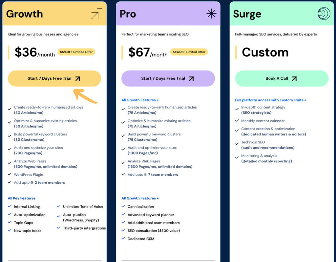Start the Pro plan 7 days free trial
Viewport: 336px width, 262px height.
click(168, 78)
